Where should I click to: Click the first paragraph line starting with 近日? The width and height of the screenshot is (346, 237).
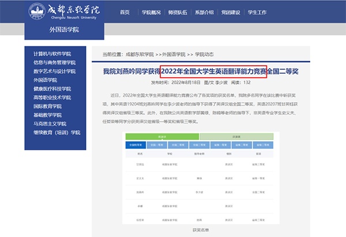pos(203,95)
